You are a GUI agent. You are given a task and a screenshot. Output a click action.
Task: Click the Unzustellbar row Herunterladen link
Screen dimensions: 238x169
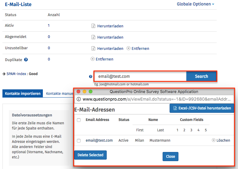(110, 49)
